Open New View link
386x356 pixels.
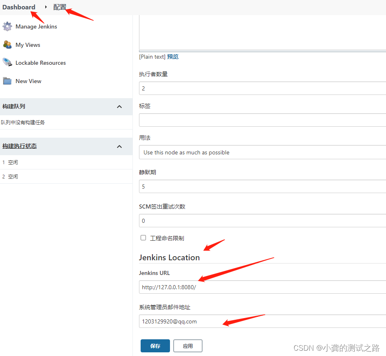coord(28,81)
